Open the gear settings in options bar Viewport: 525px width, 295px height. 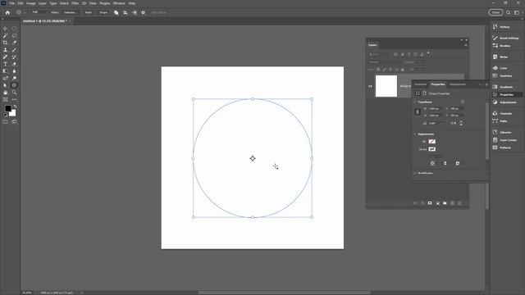click(143, 12)
